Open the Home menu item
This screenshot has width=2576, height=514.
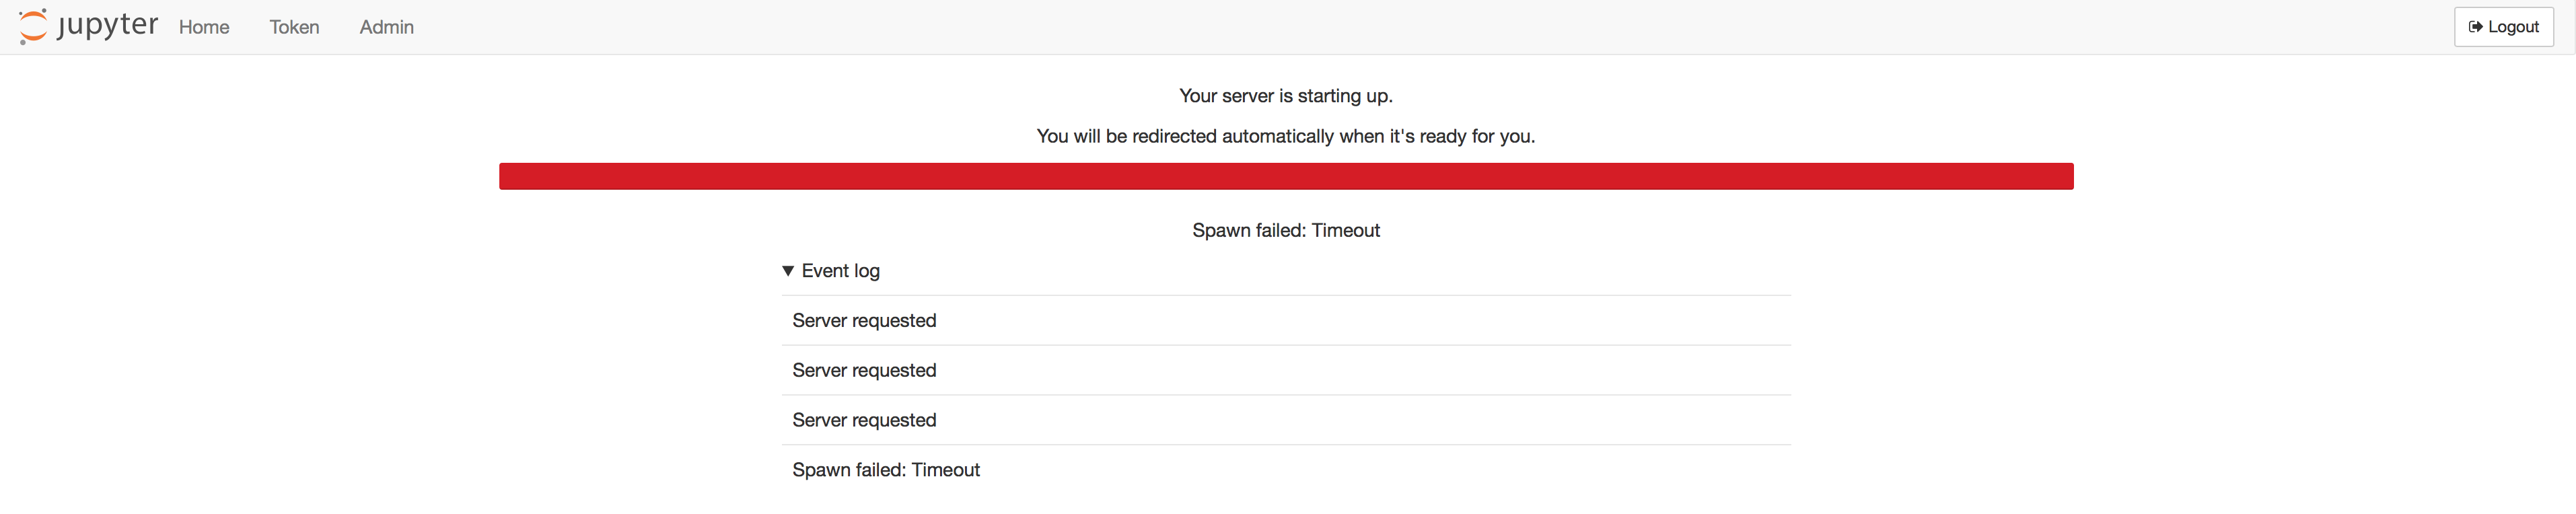pyautogui.click(x=204, y=27)
